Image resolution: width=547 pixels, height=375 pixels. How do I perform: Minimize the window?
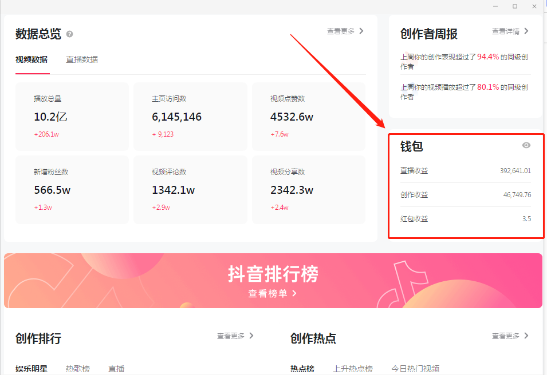click(x=495, y=6)
